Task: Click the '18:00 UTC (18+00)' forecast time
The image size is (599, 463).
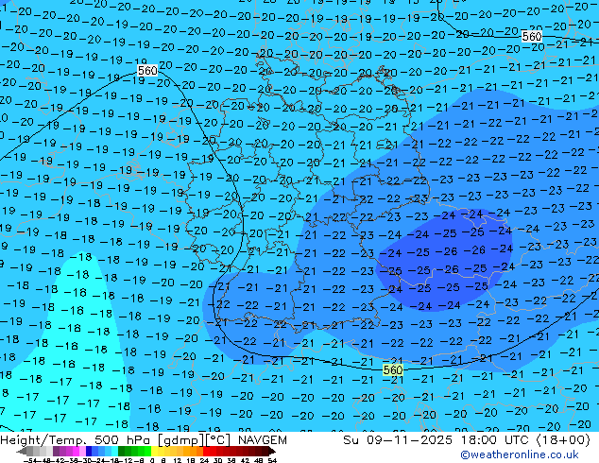Action: pyautogui.click(x=525, y=440)
